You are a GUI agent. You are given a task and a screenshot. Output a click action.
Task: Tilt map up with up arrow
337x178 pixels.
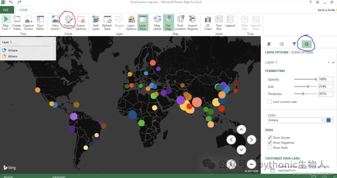[241, 130]
